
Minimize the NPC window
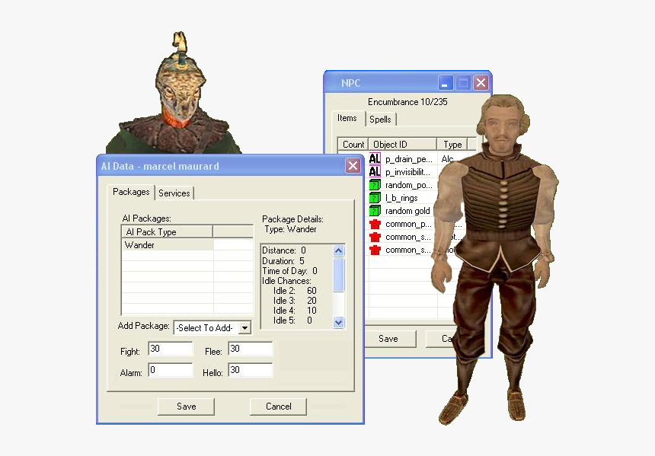coord(446,83)
